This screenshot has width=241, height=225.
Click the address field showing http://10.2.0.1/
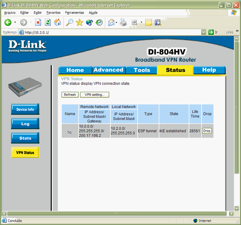(x=110, y=32)
